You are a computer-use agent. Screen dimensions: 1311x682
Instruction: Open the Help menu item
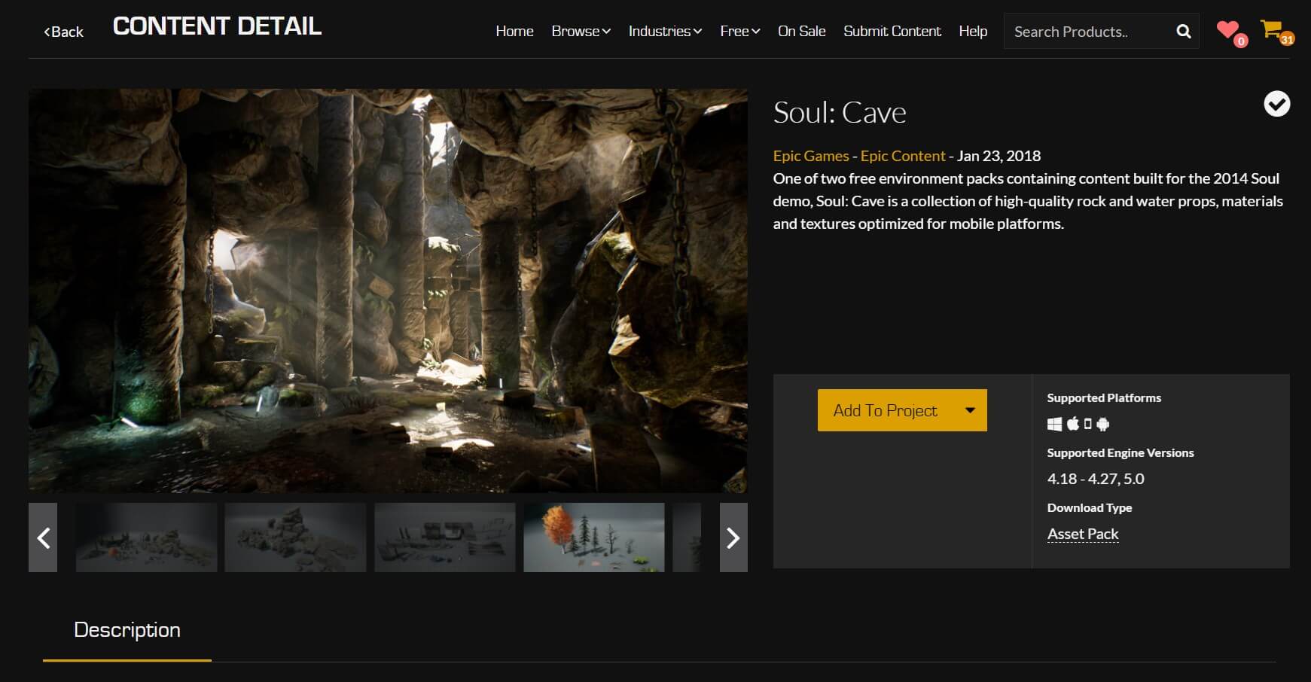click(x=973, y=31)
